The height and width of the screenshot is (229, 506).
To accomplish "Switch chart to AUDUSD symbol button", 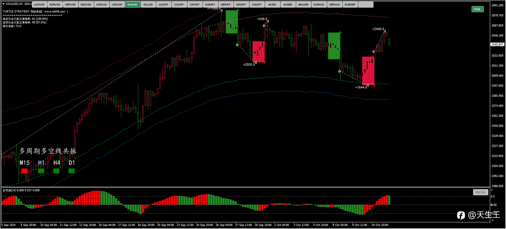I will [x=39, y=5].
